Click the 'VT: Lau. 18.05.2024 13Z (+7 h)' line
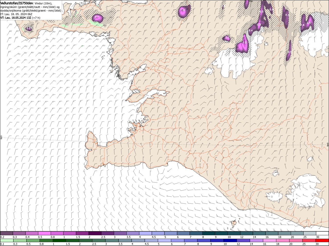329x246 pixels. click(20, 18)
